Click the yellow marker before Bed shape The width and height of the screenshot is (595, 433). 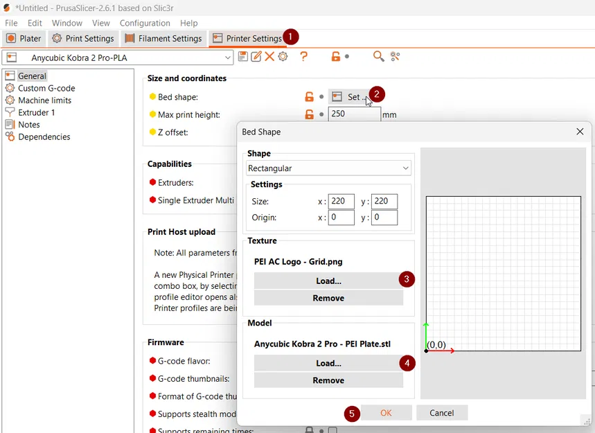click(152, 96)
